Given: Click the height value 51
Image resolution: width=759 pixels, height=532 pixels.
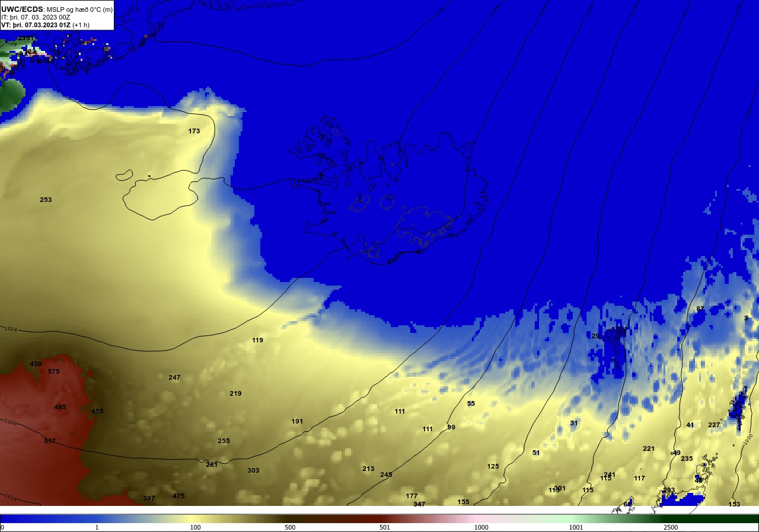Looking at the screenshot, I should (536, 453).
